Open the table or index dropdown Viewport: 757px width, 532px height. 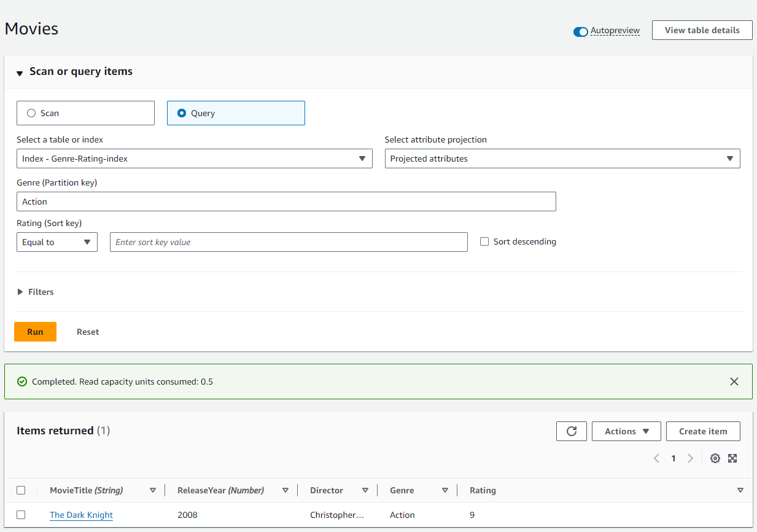(194, 158)
